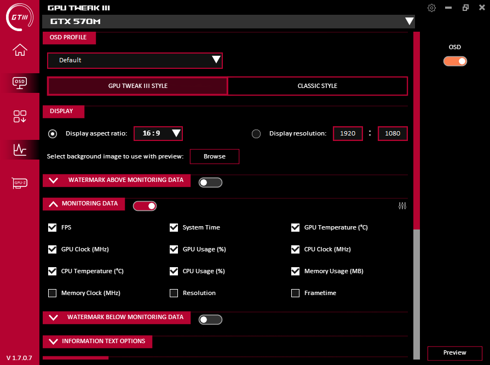Viewport: 490px width, 365px height.
Task: Open the Home page from sidebar
Action: (20, 50)
